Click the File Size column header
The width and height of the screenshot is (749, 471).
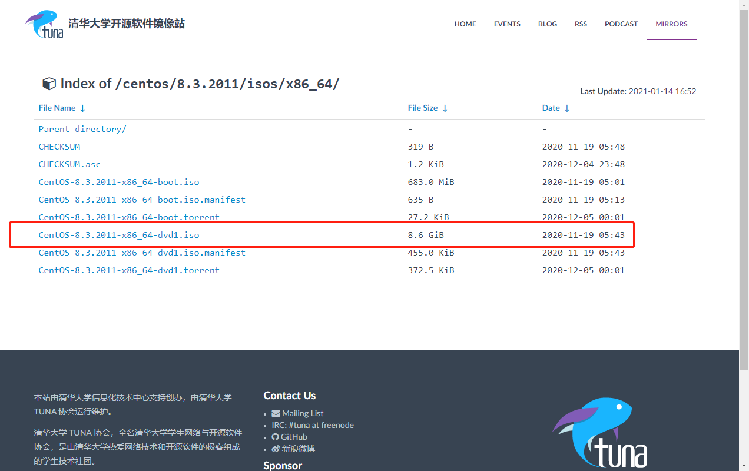(x=423, y=108)
